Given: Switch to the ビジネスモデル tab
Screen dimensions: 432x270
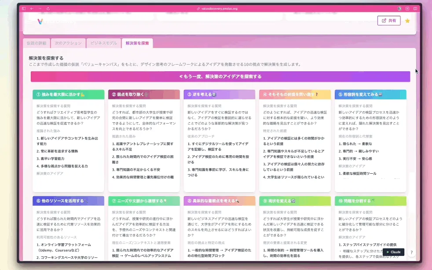Looking at the screenshot, I should 103,43.
